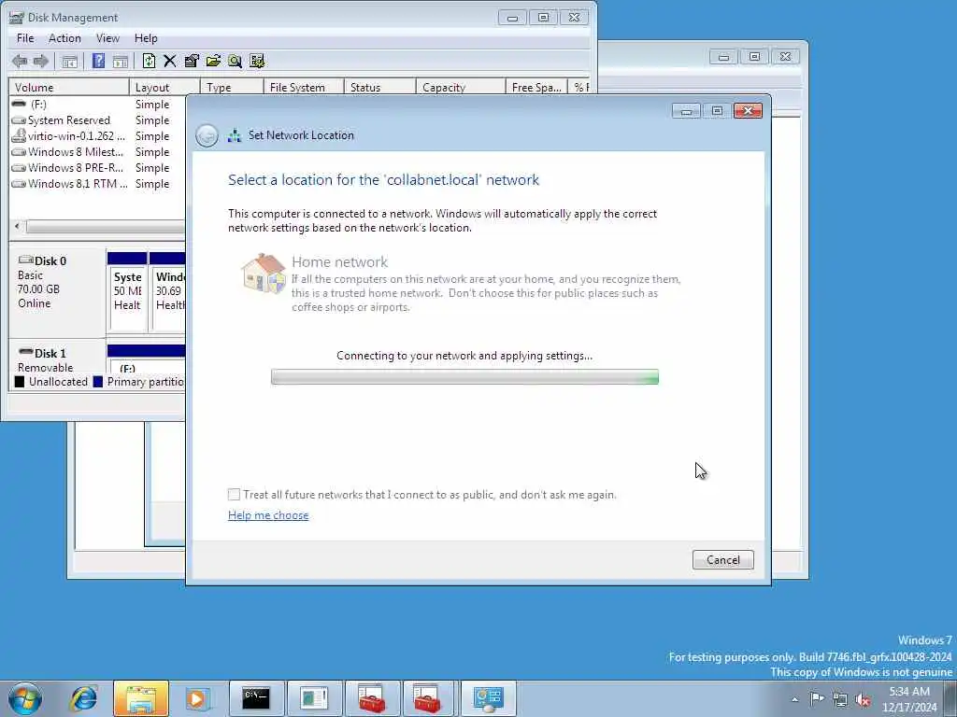Click the green Refresh toolbar icon
957x717 pixels.
click(149, 61)
